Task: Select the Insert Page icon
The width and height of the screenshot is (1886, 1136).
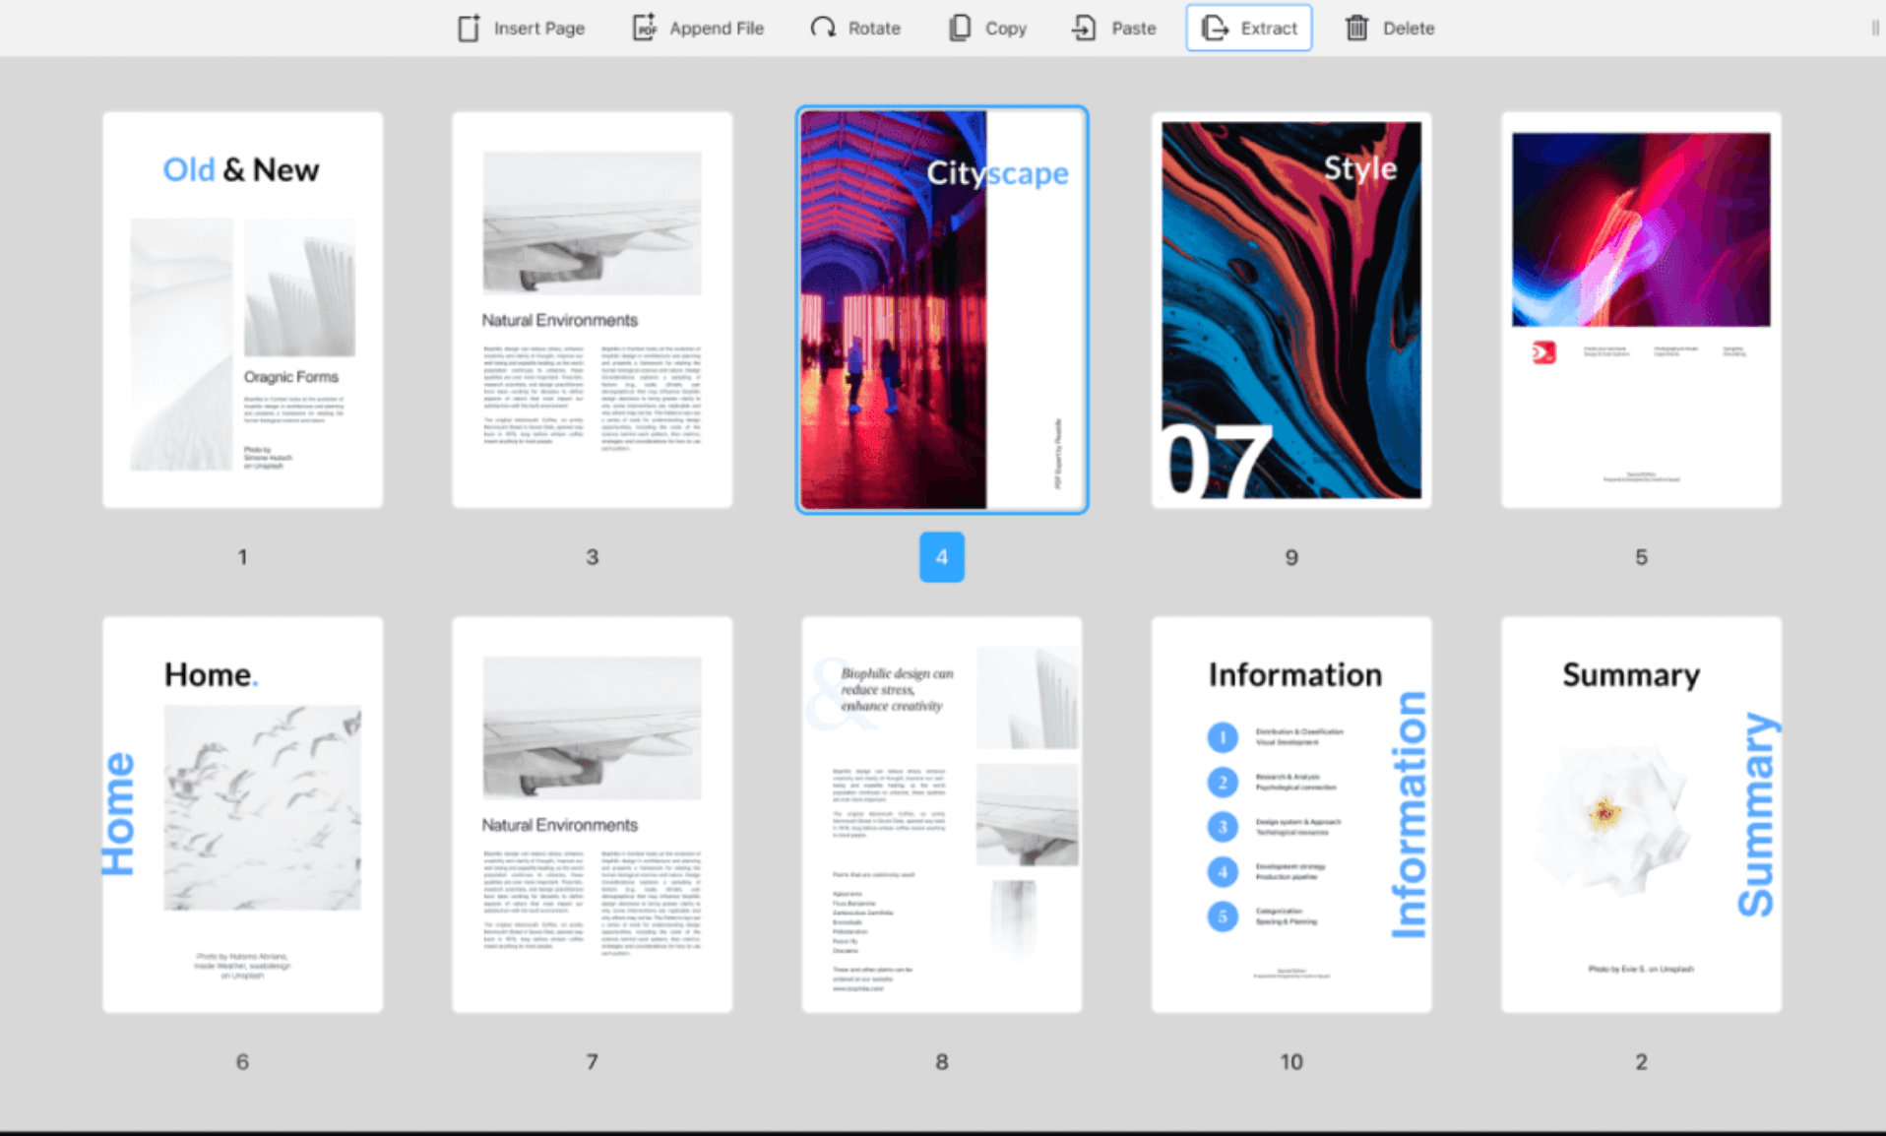Action: coord(469,28)
